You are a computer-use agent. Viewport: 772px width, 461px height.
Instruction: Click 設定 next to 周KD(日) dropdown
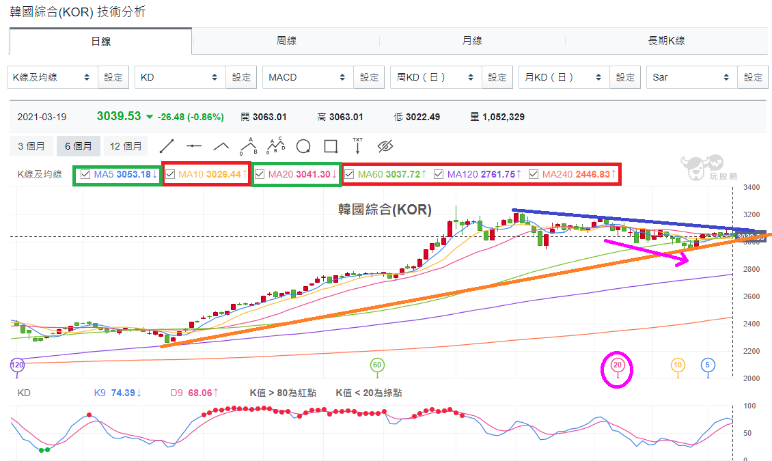click(x=497, y=77)
